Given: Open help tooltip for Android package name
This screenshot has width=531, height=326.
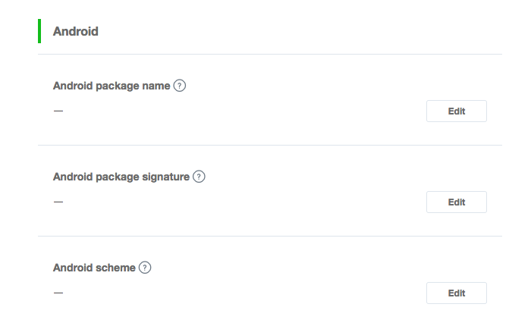Looking at the screenshot, I should pos(180,86).
